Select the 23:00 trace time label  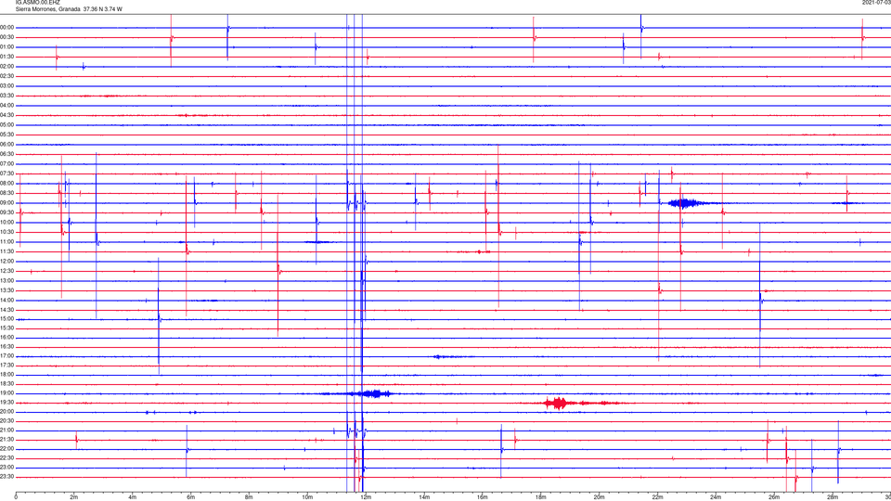(7, 468)
